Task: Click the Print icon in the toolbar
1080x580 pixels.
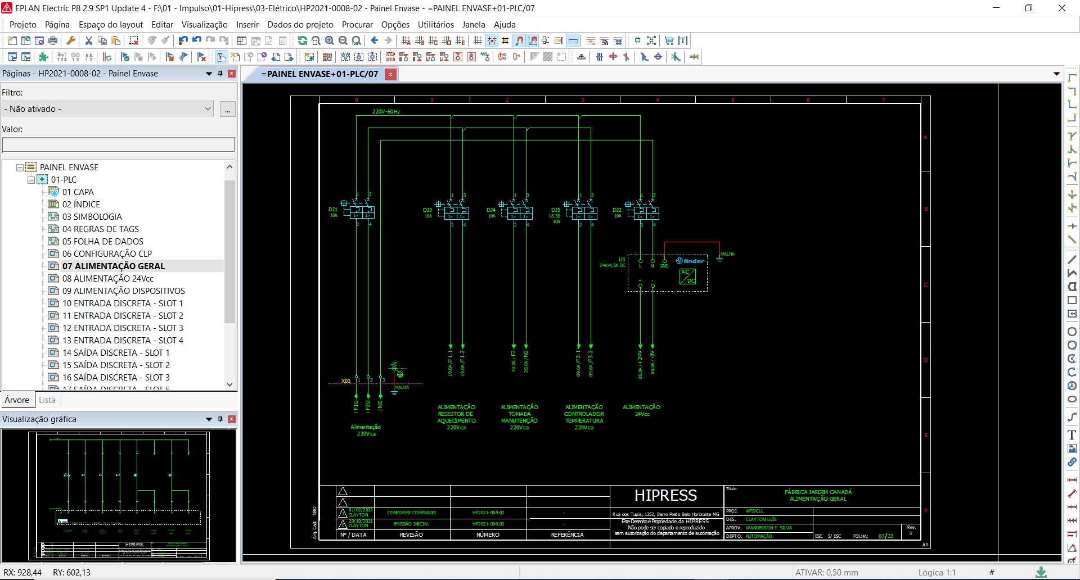Action: click(53, 40)
